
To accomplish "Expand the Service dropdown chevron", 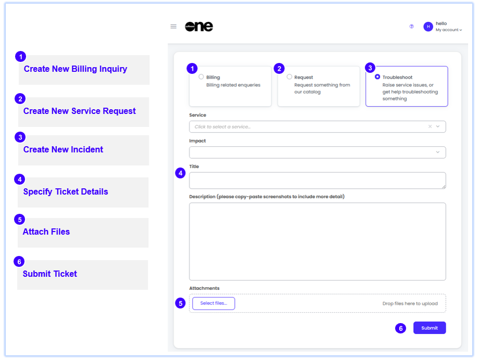I will pos(438,126).
